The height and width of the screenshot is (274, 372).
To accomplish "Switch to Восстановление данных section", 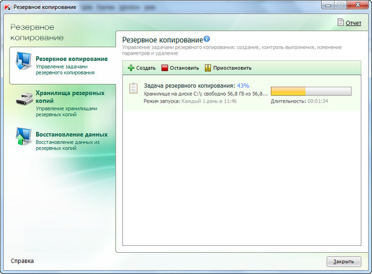I will [62, 141].
